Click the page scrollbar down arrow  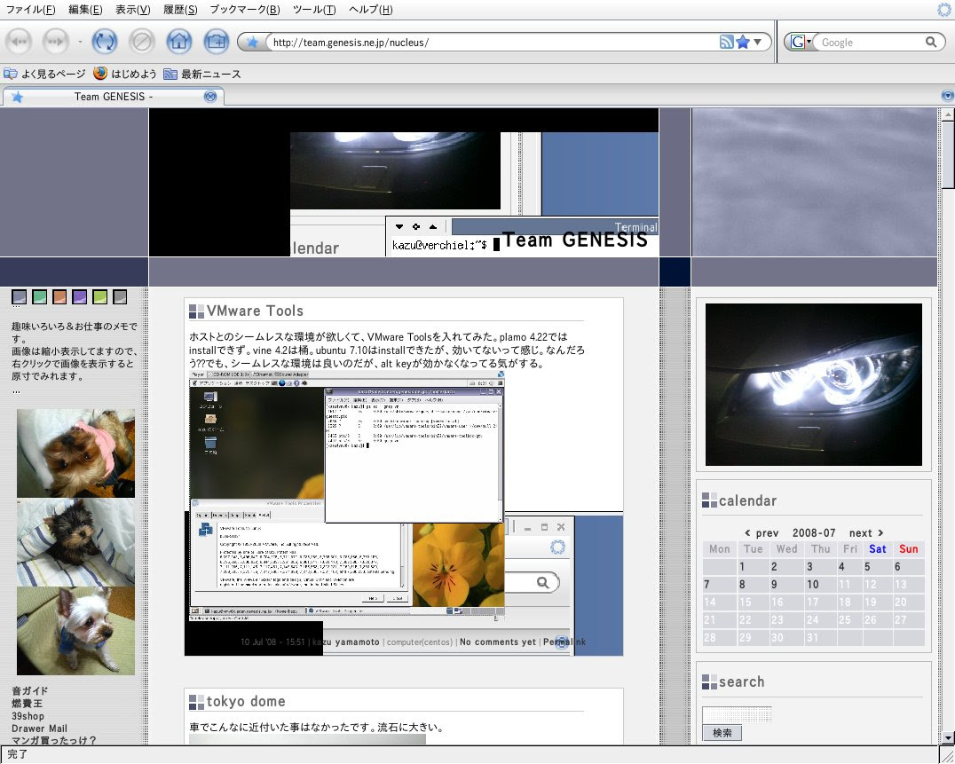(x=947, y=737)
